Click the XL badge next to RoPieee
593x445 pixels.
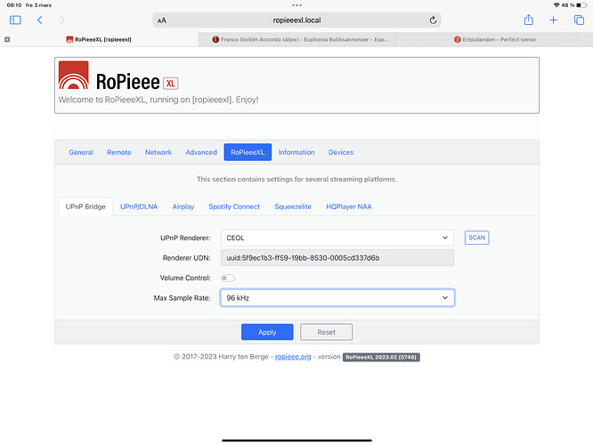click(171, 83)
